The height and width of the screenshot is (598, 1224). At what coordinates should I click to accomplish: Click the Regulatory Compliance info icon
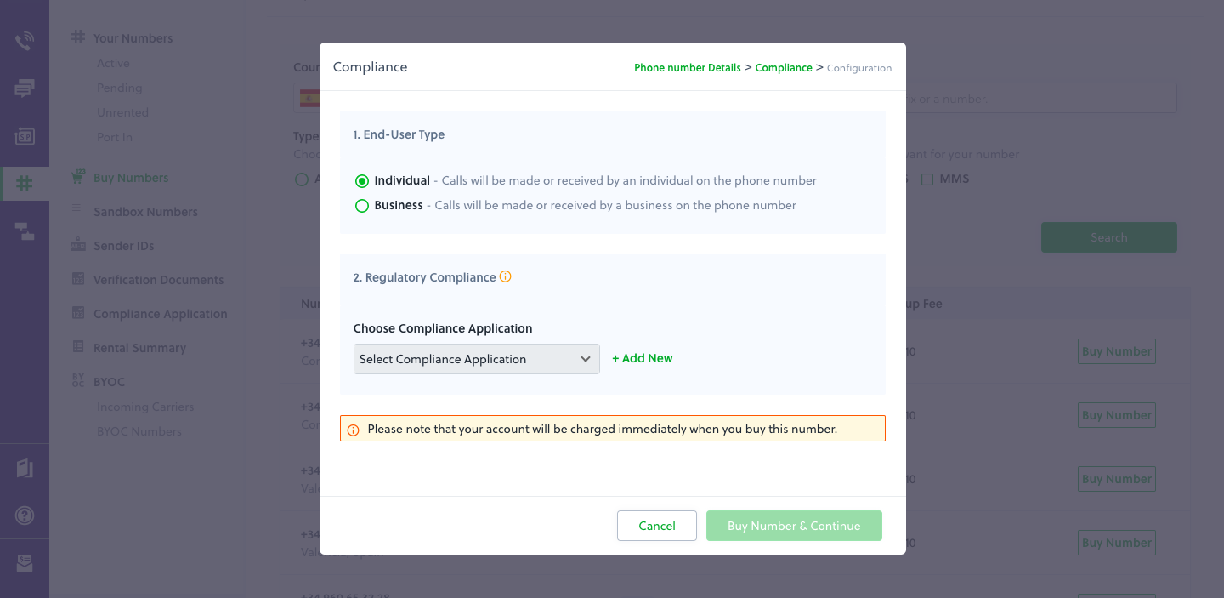pyautogui.click(x=505, y=276)
